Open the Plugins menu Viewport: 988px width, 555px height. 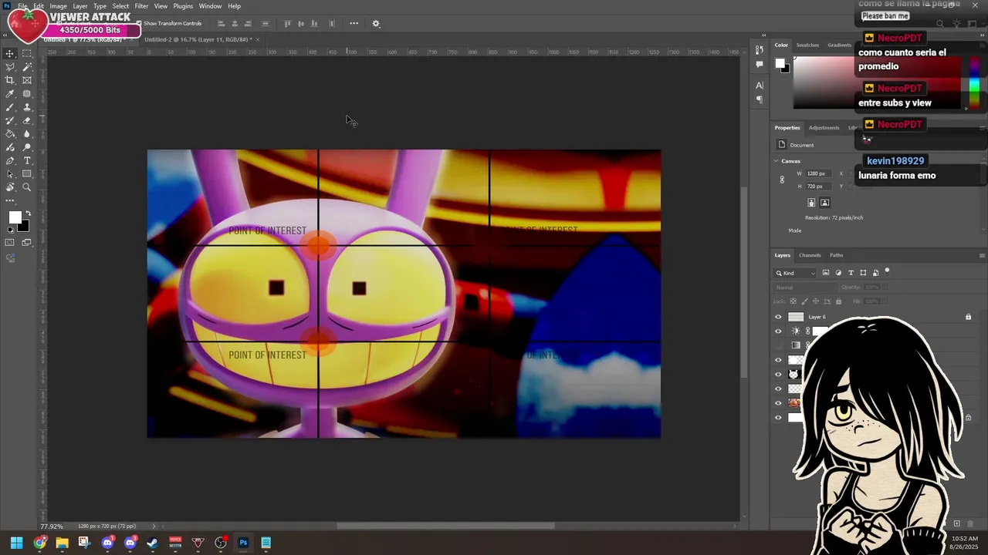(x=183, y=6)
